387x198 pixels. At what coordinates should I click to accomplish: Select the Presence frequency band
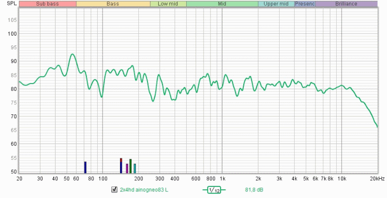pos(305,4)
